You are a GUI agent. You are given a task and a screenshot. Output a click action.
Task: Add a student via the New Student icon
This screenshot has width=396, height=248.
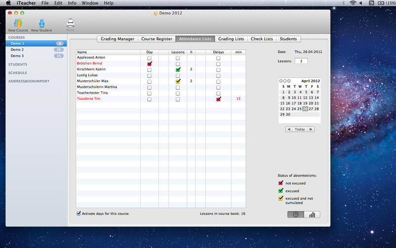(42, 25)
